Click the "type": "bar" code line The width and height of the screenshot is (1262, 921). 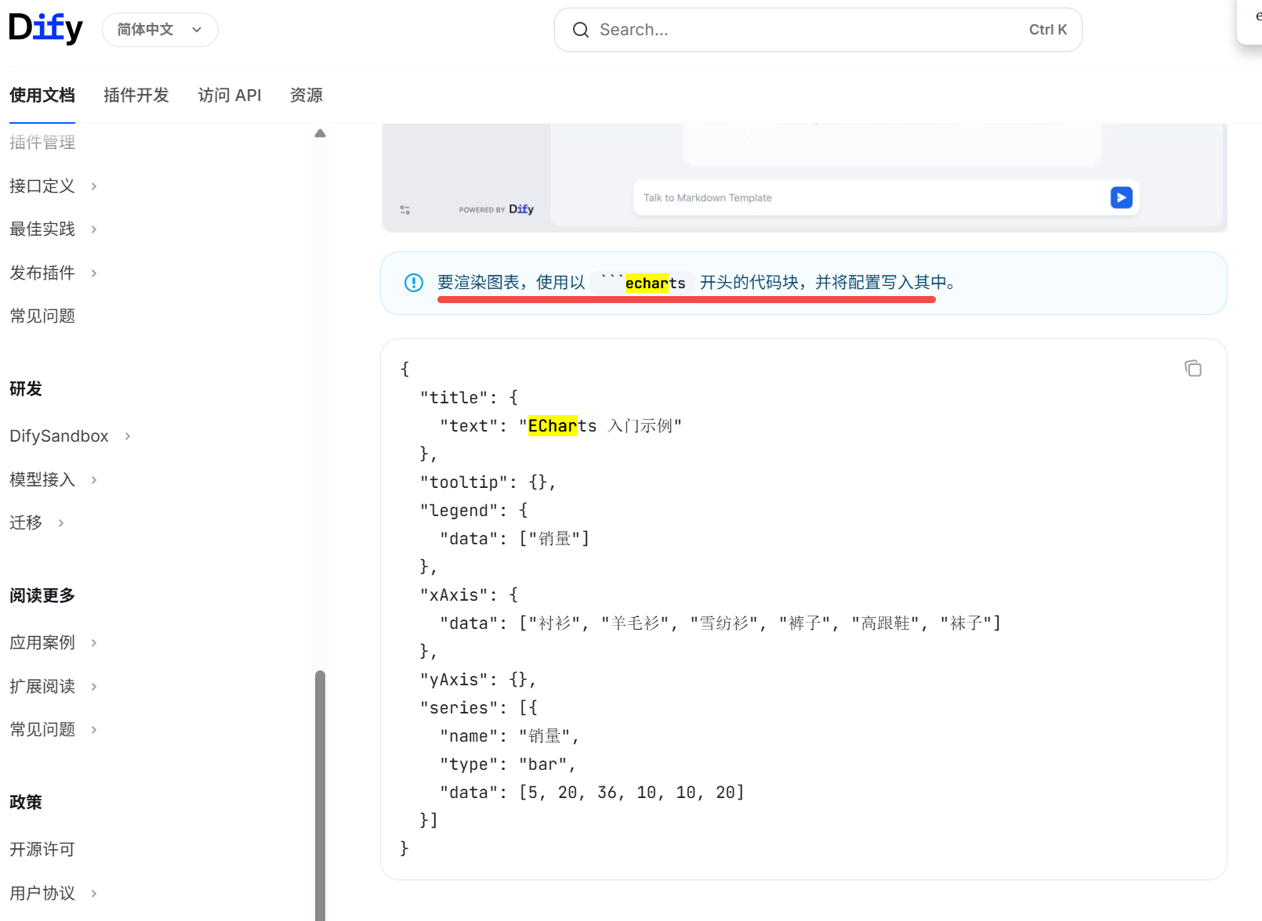pos(508,764)
